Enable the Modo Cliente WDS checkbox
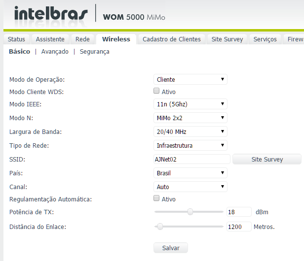Screen dimensions: 304x261 [x=156, y=91]
